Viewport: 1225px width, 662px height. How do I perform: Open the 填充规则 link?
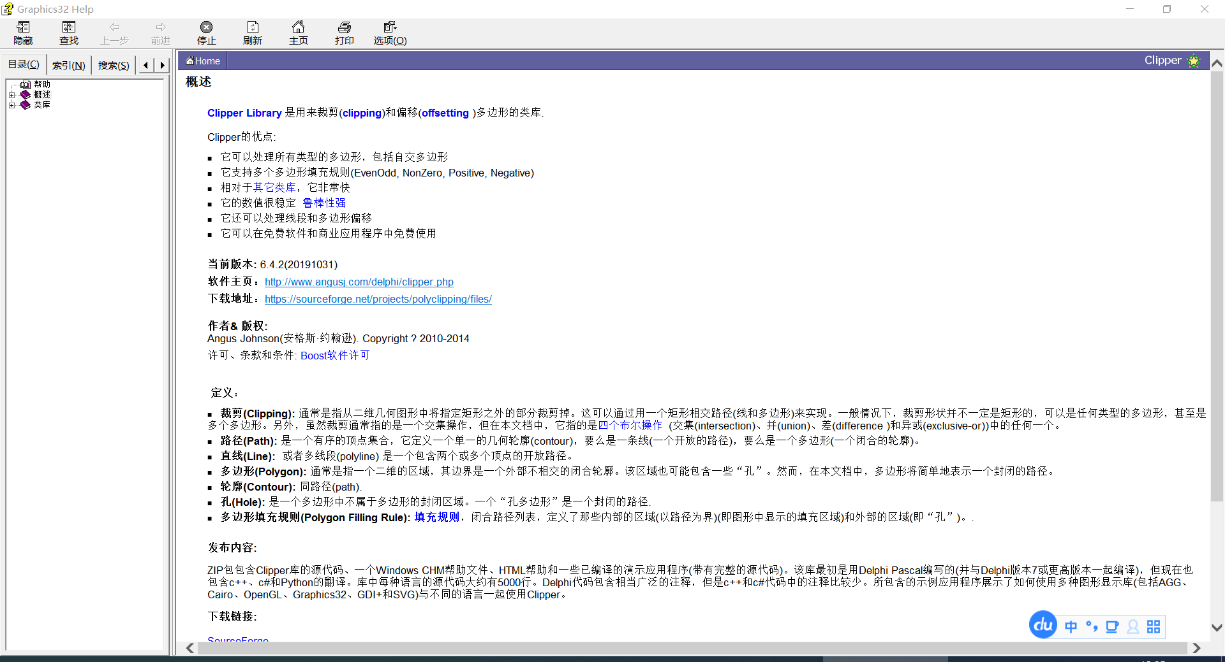point(437,517)
